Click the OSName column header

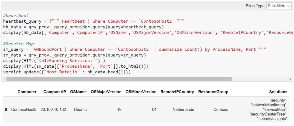(x=78, y=92)
